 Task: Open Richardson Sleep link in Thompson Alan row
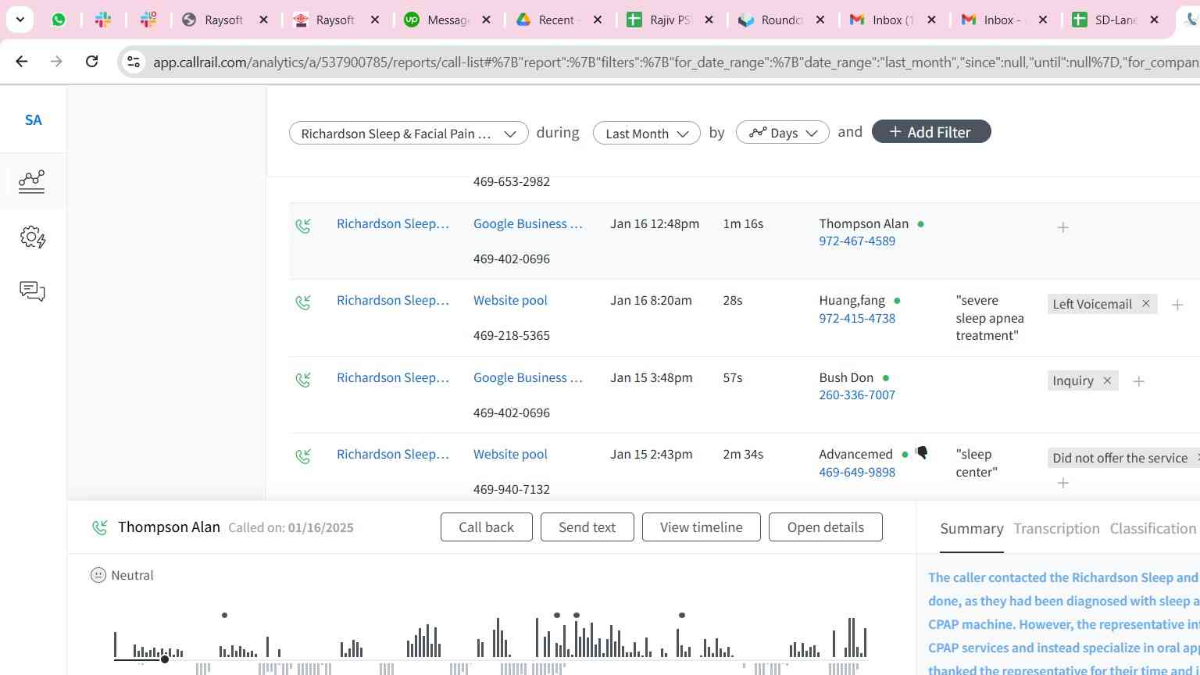click(393, 224)
